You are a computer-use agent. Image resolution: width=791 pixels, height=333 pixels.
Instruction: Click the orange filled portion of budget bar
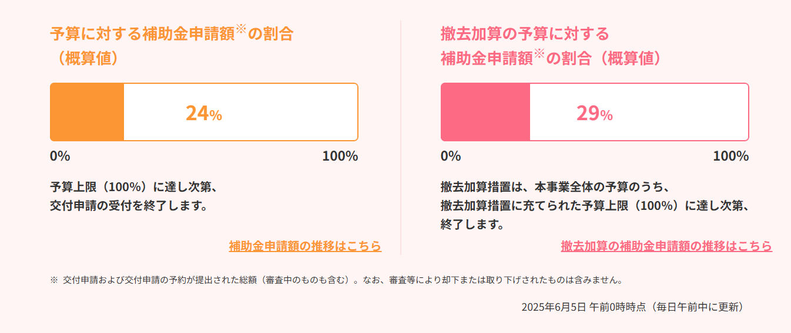coord(87,112)
